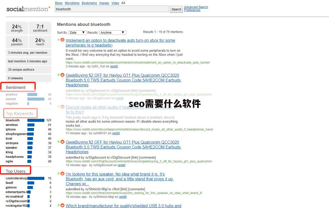The width and height of the screenshot is (329, 208).
Task: Open the Sort By Date dropdown
Action: [x=78, y=32]
